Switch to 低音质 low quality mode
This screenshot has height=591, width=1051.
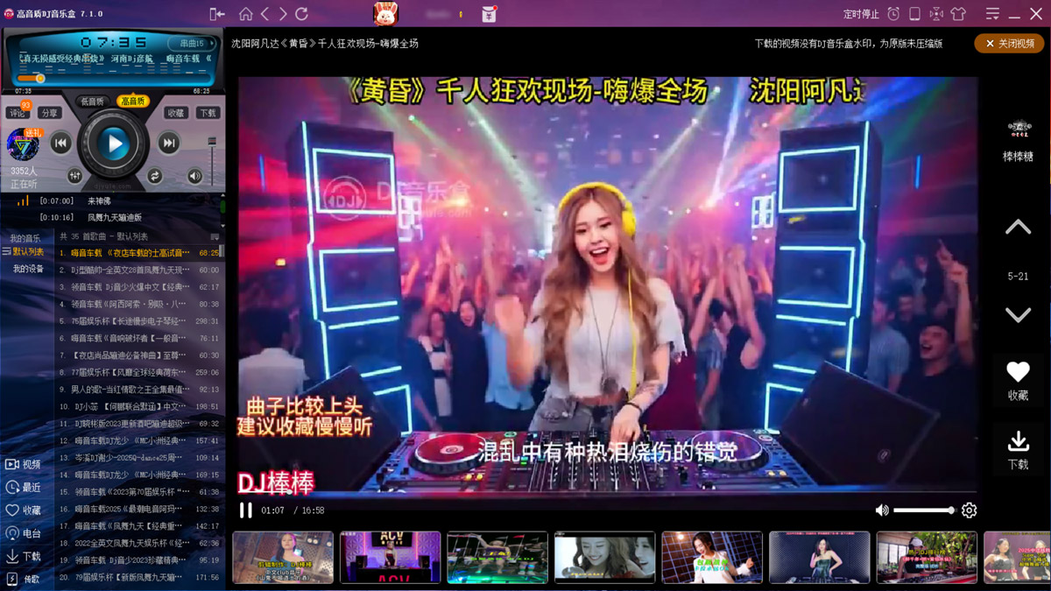[x=92, y=102]
